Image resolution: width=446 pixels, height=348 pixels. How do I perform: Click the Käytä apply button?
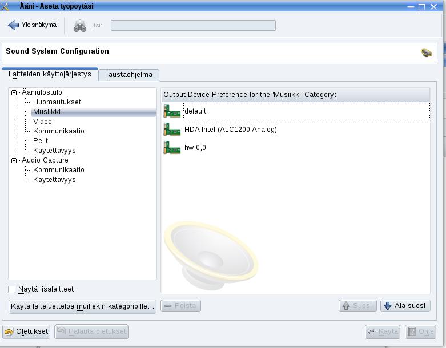point(383,331)
